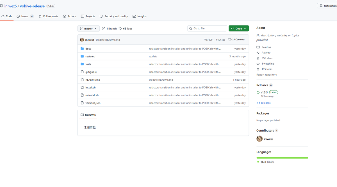Open the refactor commit message for docs
The width and height of the screenshot is (337, 187).
coord(185,49)
